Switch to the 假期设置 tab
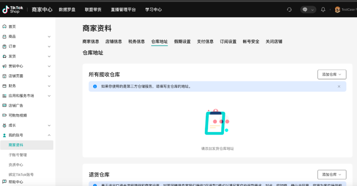Image resolution: width=357 pixels, height=186 pixels. coord(182,41)
